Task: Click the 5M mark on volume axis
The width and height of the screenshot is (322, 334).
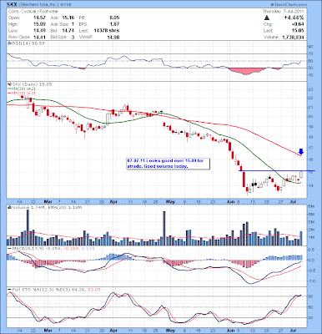Action: 311,207
